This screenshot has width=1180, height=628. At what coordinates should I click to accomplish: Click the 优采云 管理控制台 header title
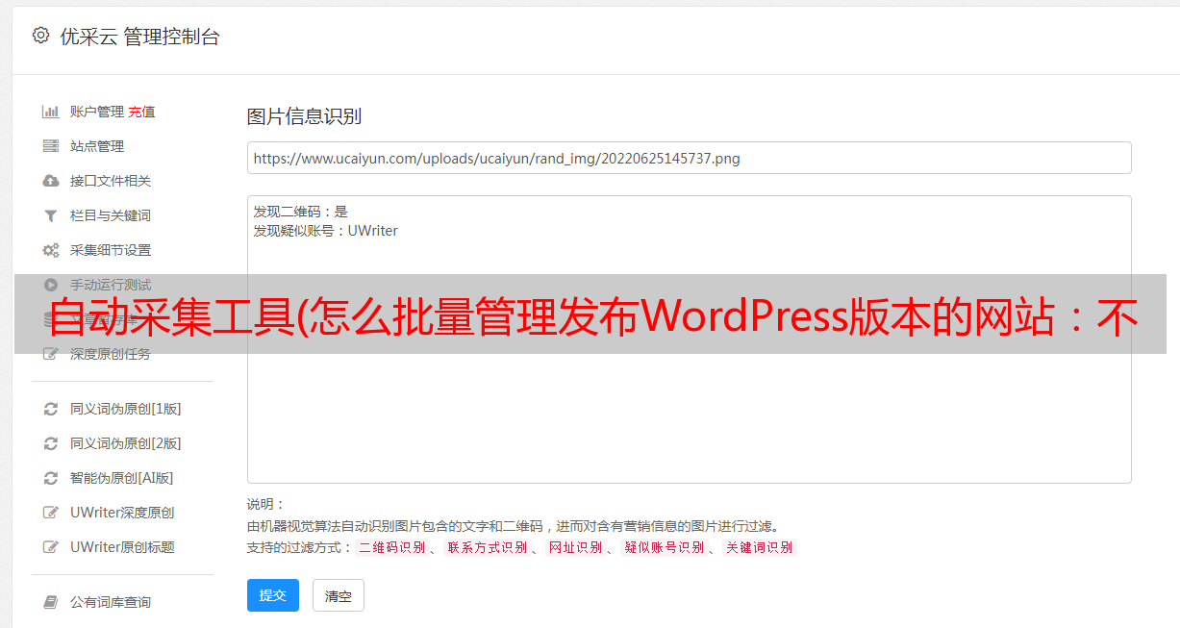(139, 37)
